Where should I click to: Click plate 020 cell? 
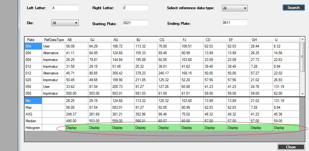(33, 80)
